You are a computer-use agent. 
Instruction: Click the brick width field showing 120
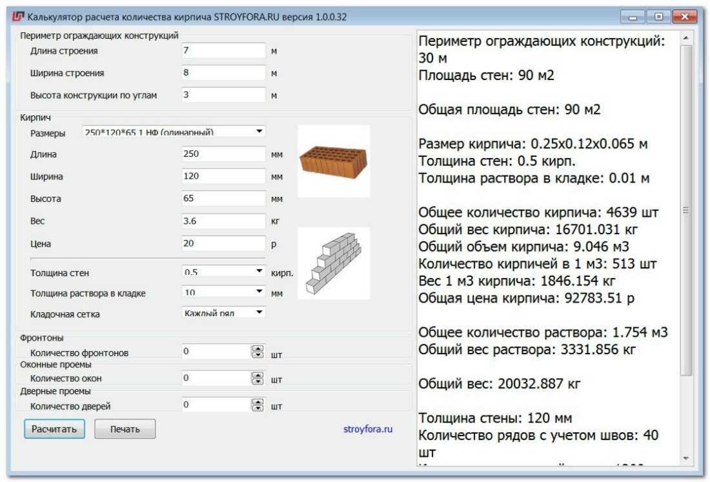click(223, 176)
